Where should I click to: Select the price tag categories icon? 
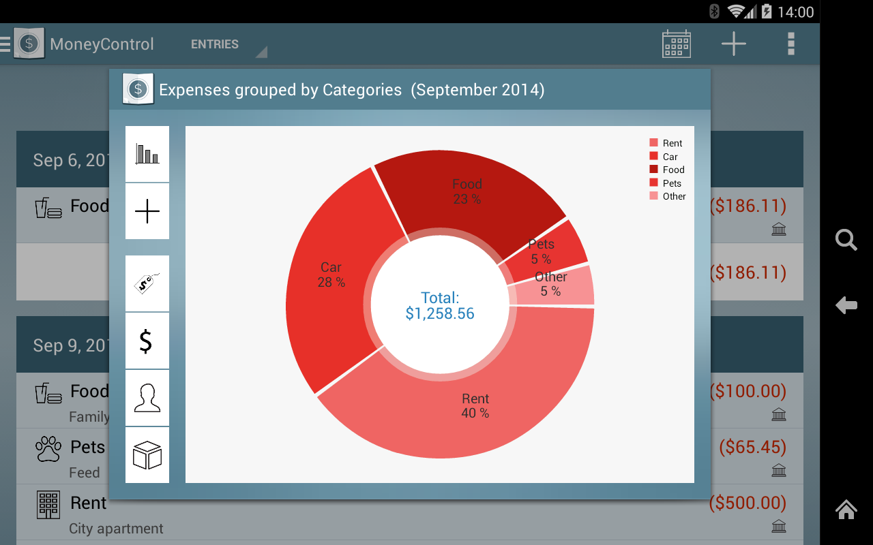pos(147,283)
